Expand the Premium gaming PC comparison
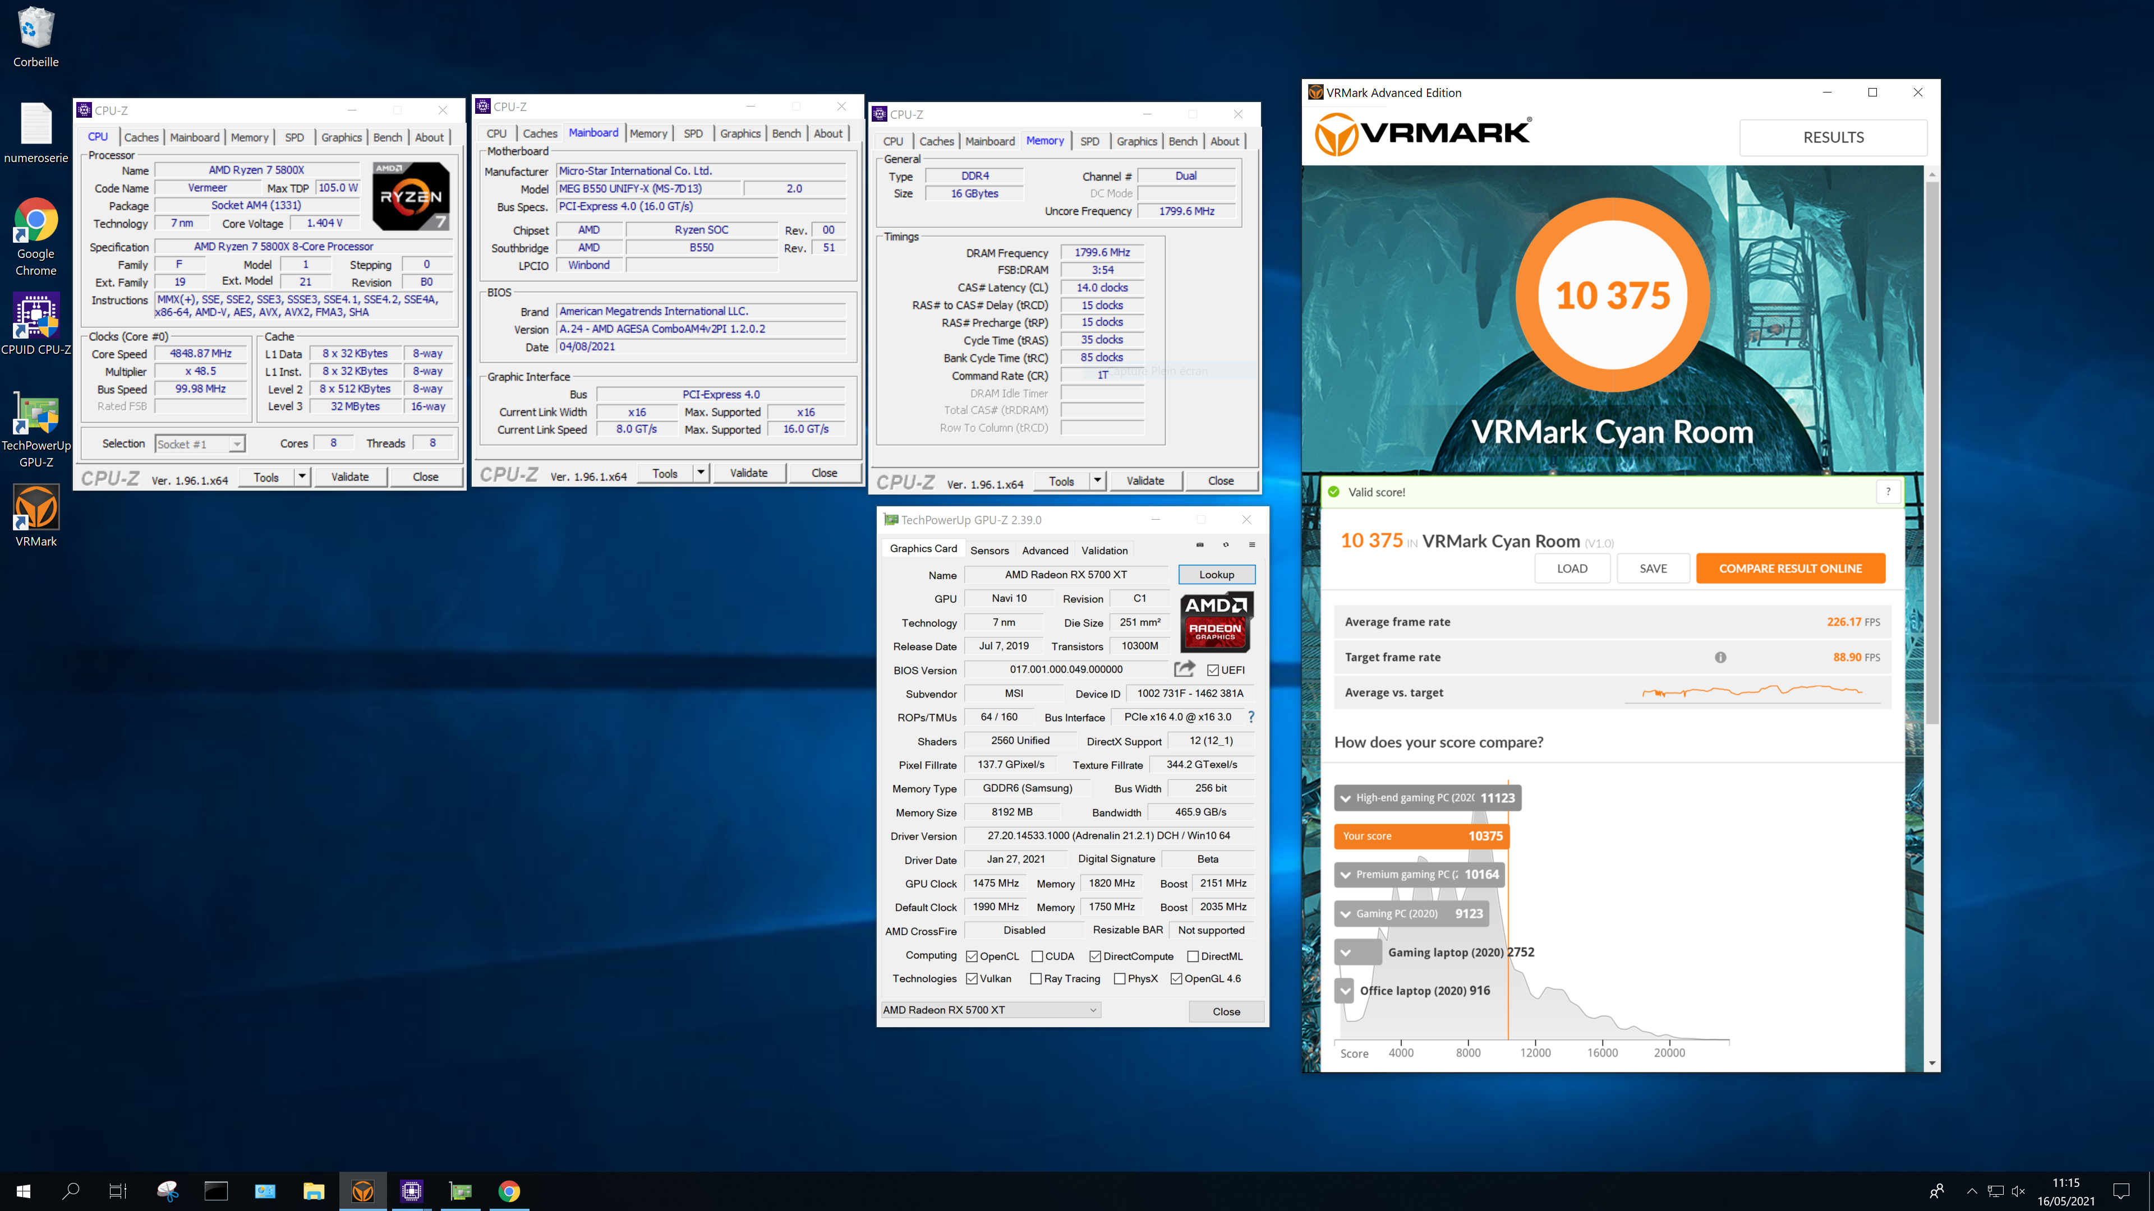 (1346, 875)
